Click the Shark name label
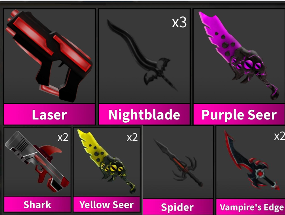This screenshot has width=285, height=215. coord(37,205)
